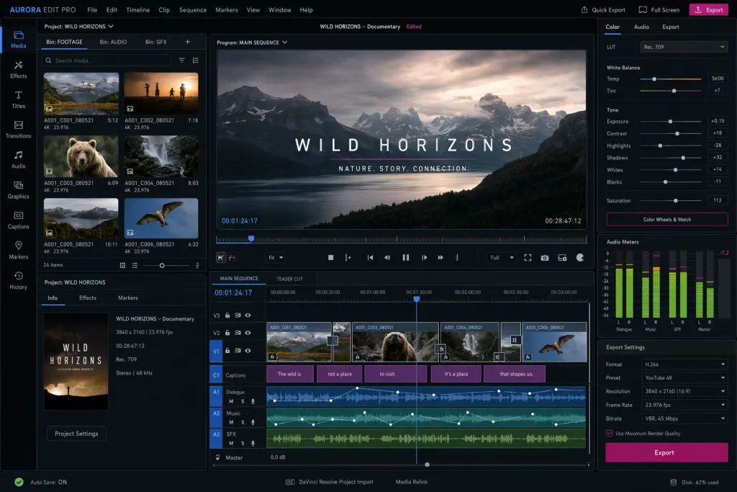Open the Effects tab in project panel
Screen dimensions: 737x492
[87, 298]
